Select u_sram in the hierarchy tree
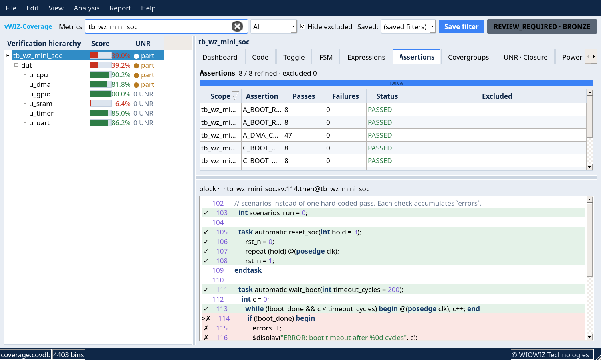Screen dimensions: 601x360 (40, 104)
